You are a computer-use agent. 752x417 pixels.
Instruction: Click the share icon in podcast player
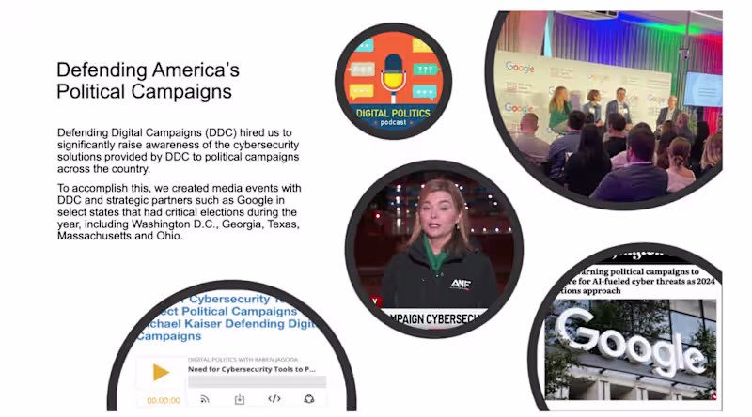[x=309, y=398]
